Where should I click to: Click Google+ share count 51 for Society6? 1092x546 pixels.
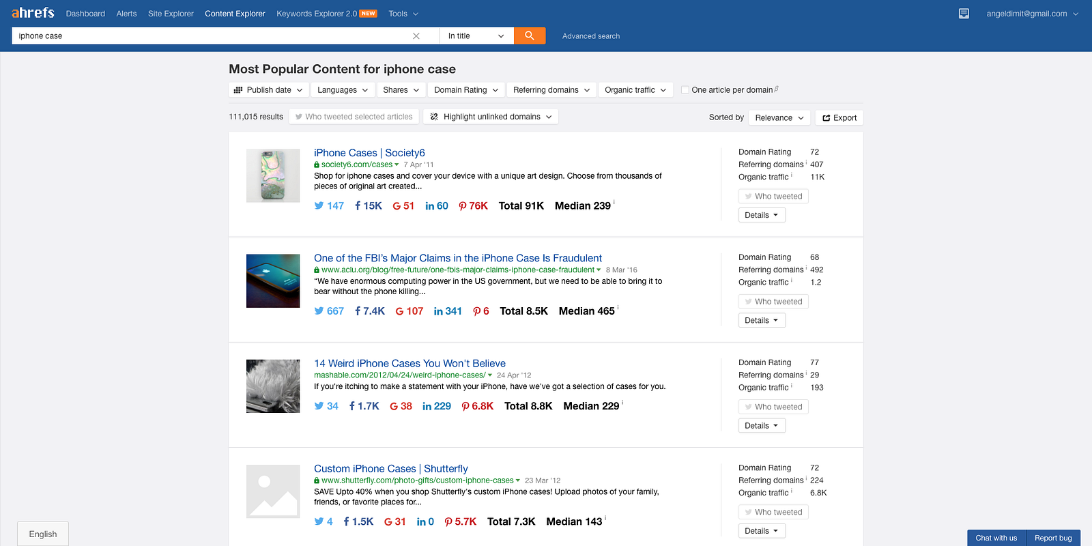403,205
